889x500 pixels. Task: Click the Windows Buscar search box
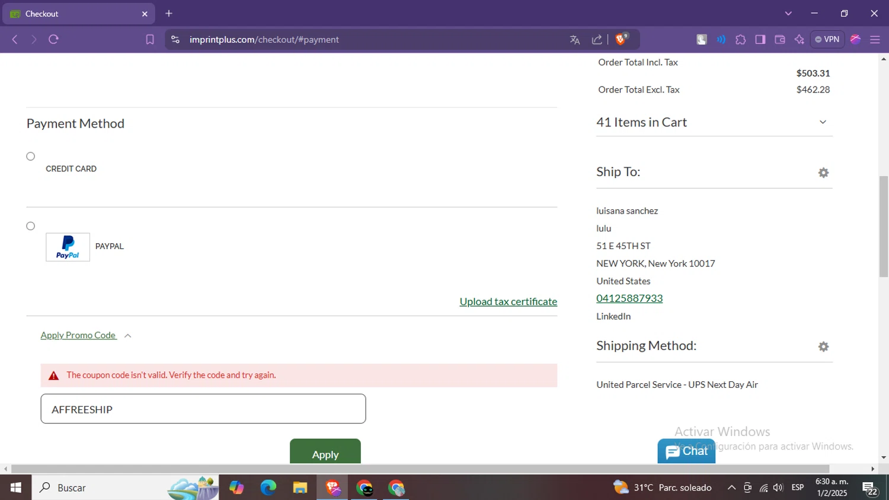click(124, 488)
